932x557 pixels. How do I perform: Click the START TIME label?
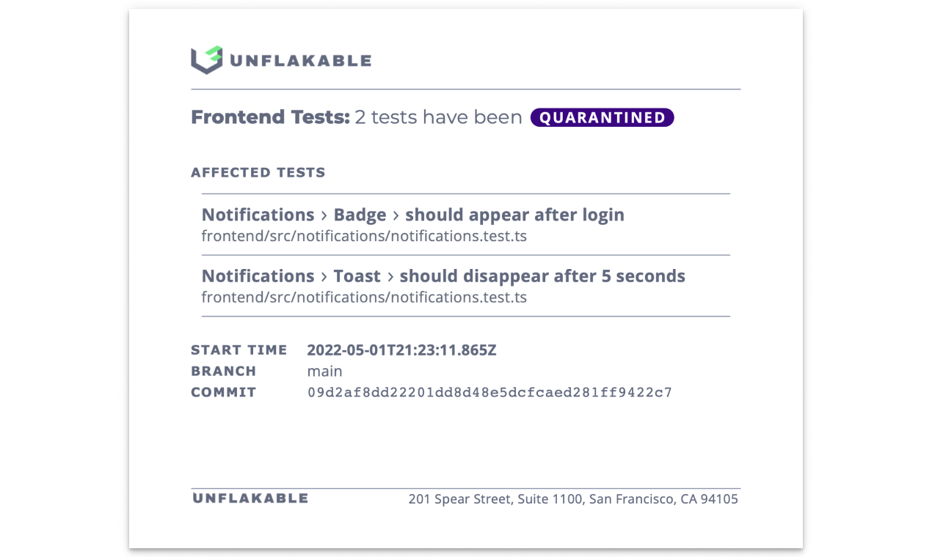point(239,350)
